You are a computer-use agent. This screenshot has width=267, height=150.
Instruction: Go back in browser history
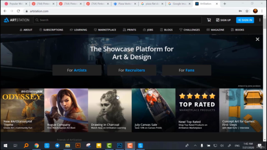point(5,11)
